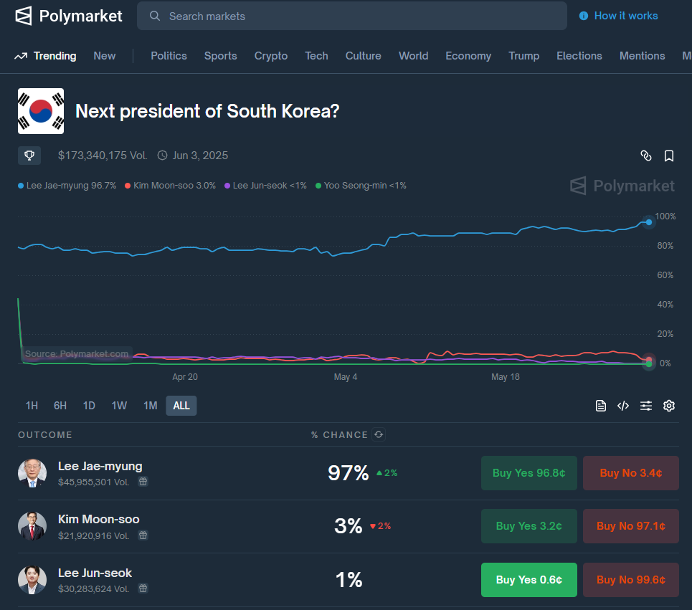This screenshot has height=610, width=692.
Task: Open the embed code view
Action: tap(622, 405)
